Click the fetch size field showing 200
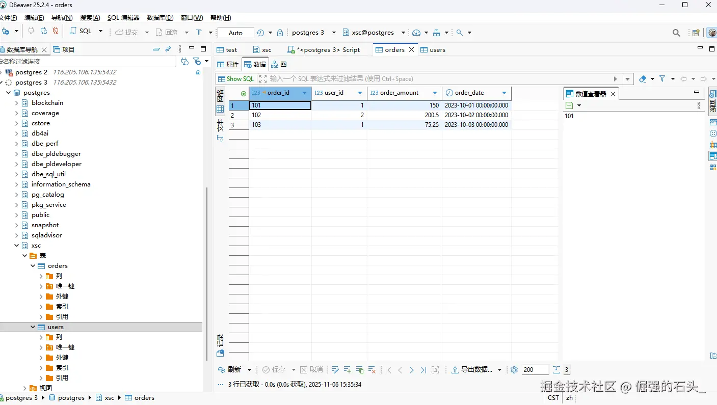 tap(535, 370)
